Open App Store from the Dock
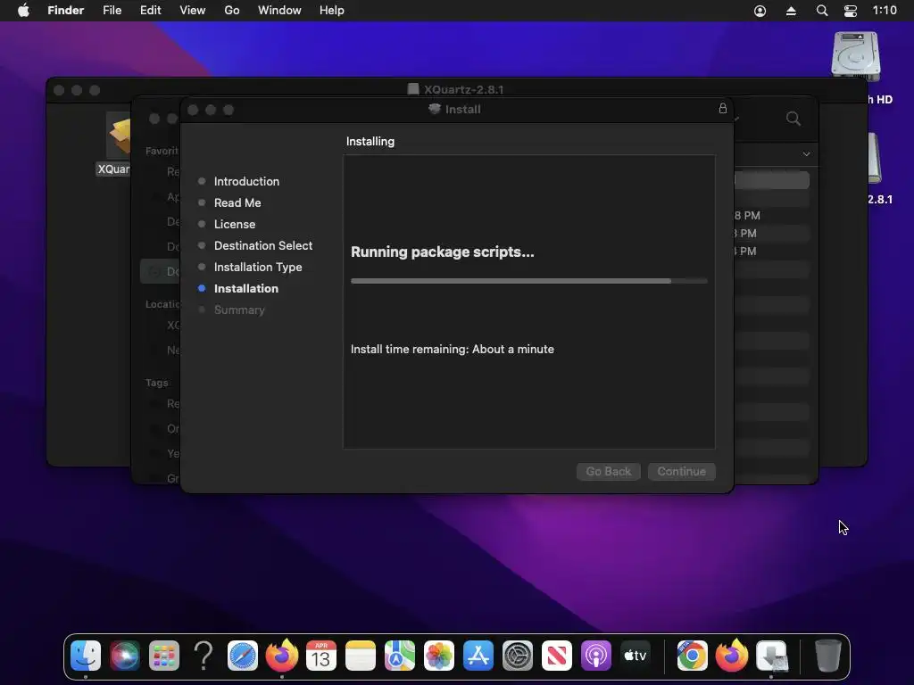This screenshot has height=685, width=914. click(478, 656)
